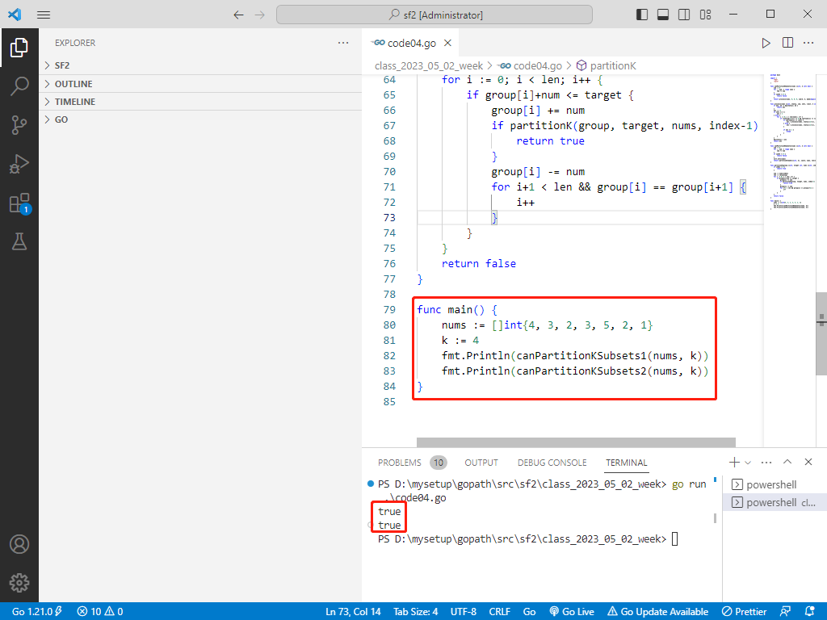The image size is (827, 620).
Task: Expand the SF2 folder section
Action: click(200, 65)
